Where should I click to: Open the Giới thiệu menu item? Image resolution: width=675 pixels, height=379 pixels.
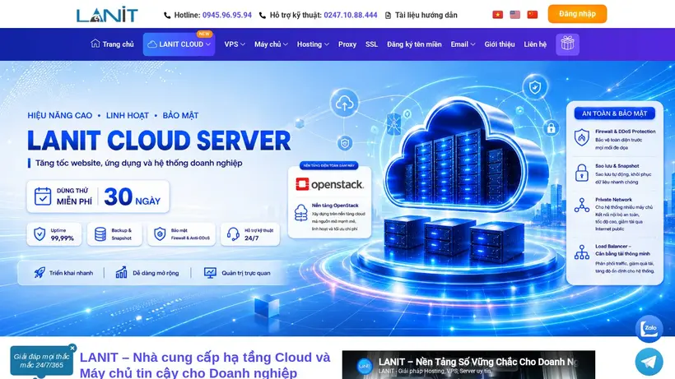(500, 44)
